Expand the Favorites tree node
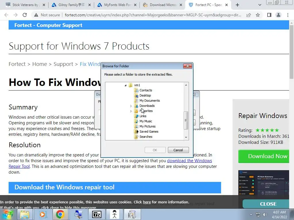This screenshot has width=294, height=220. click(x=131, y=111)
